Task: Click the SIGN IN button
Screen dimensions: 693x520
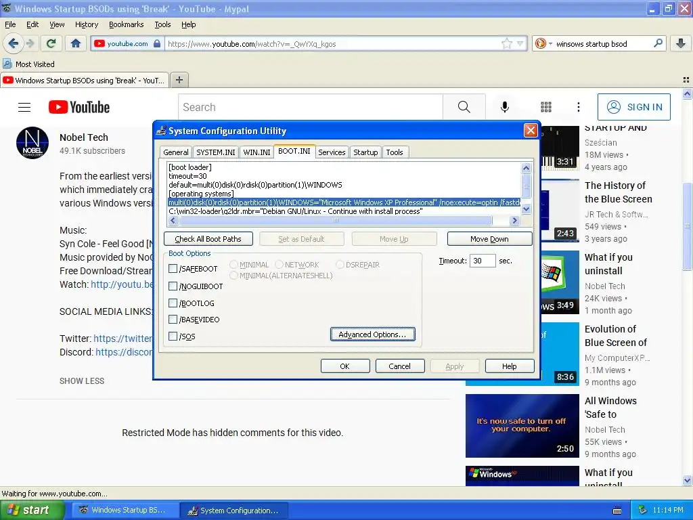Action: point(633,106)
